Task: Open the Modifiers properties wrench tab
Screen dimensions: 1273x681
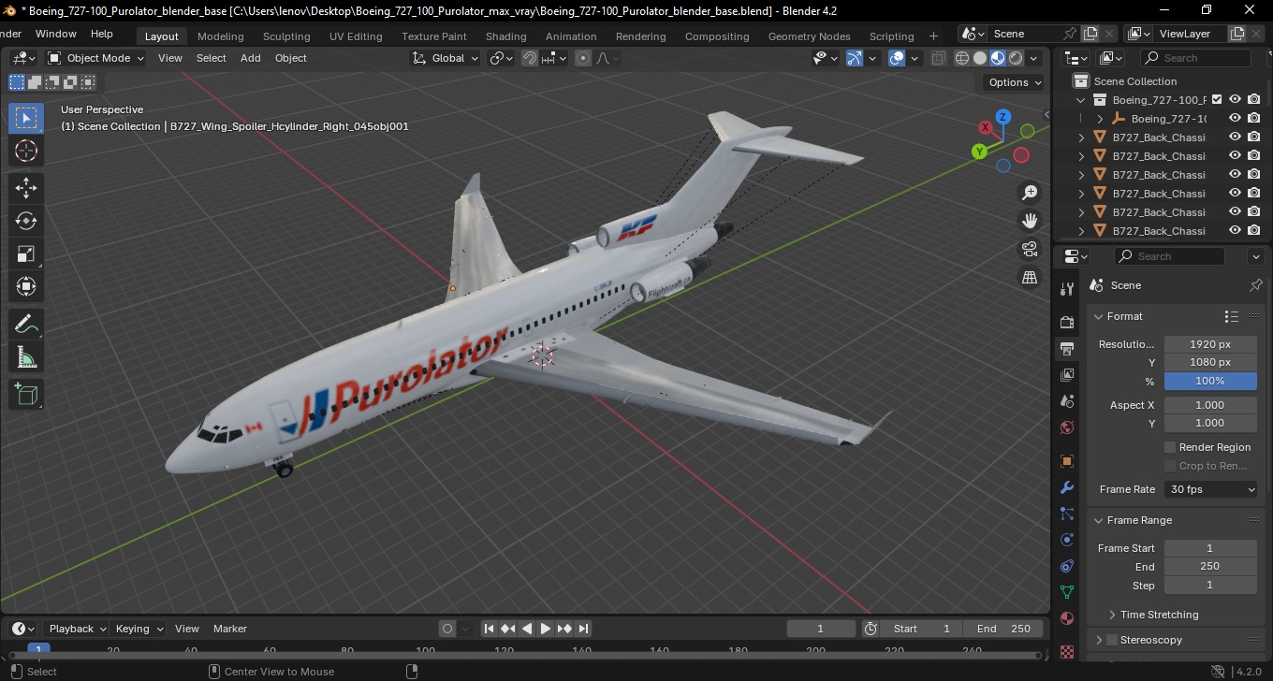Action: [x=1067, y=487]
